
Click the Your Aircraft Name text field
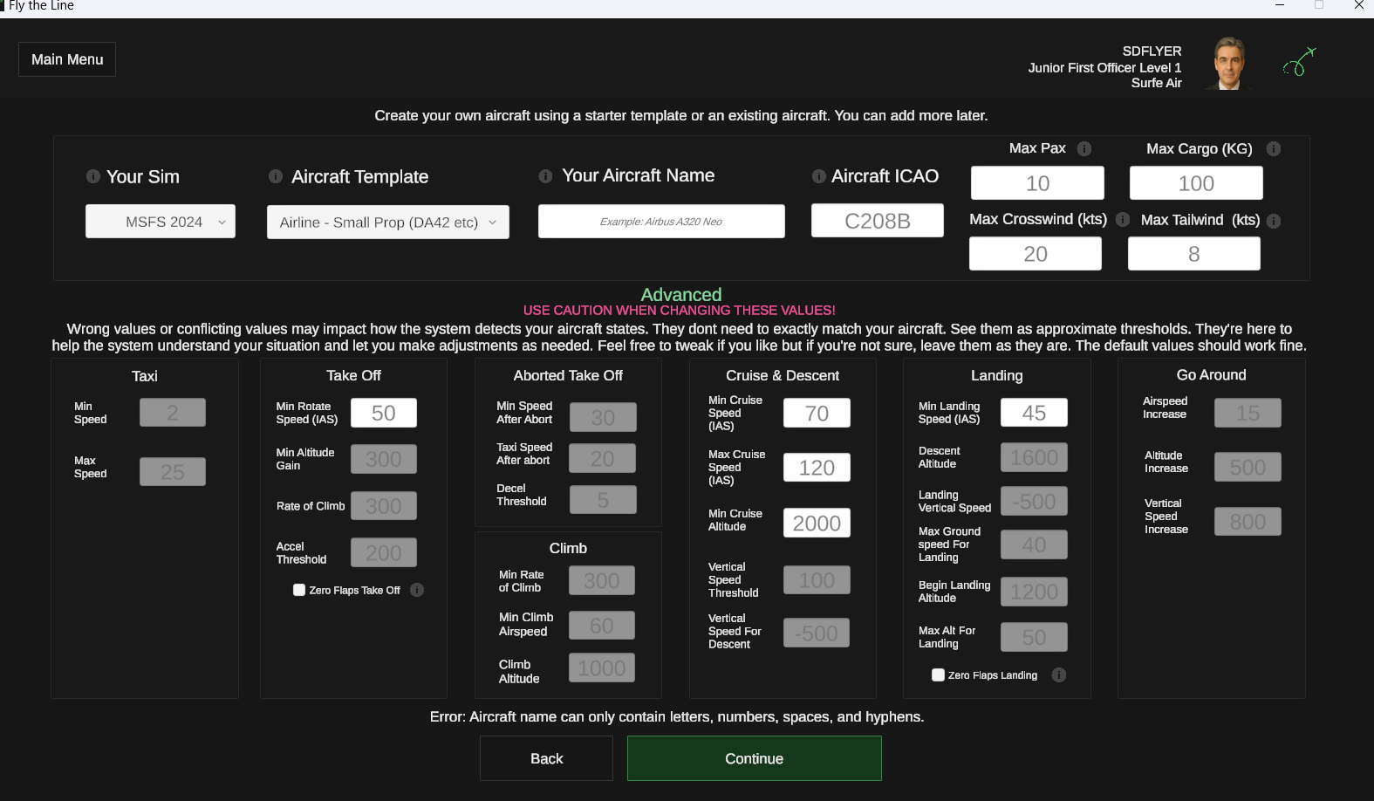pos(661,222)
